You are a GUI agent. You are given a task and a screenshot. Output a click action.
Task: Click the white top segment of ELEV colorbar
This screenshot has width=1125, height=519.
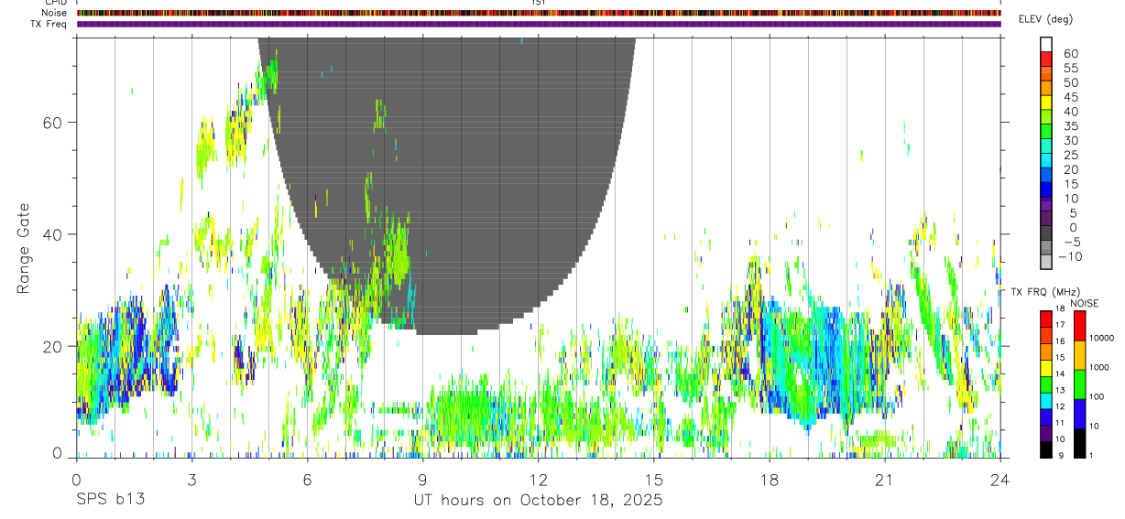(x=1046, y=44)
